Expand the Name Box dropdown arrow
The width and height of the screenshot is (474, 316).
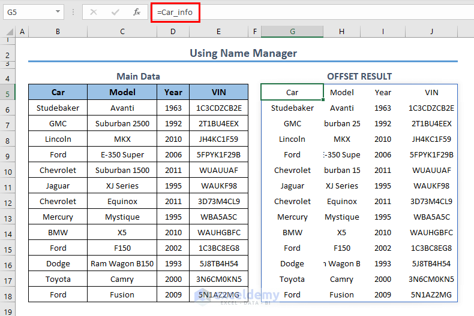58,12
